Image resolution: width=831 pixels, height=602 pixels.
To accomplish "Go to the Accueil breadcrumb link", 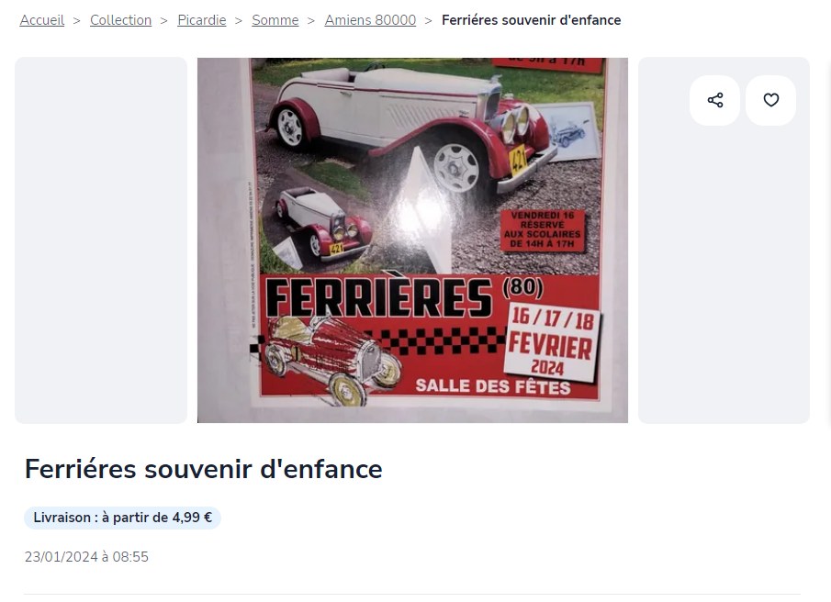I will [42, 20].
